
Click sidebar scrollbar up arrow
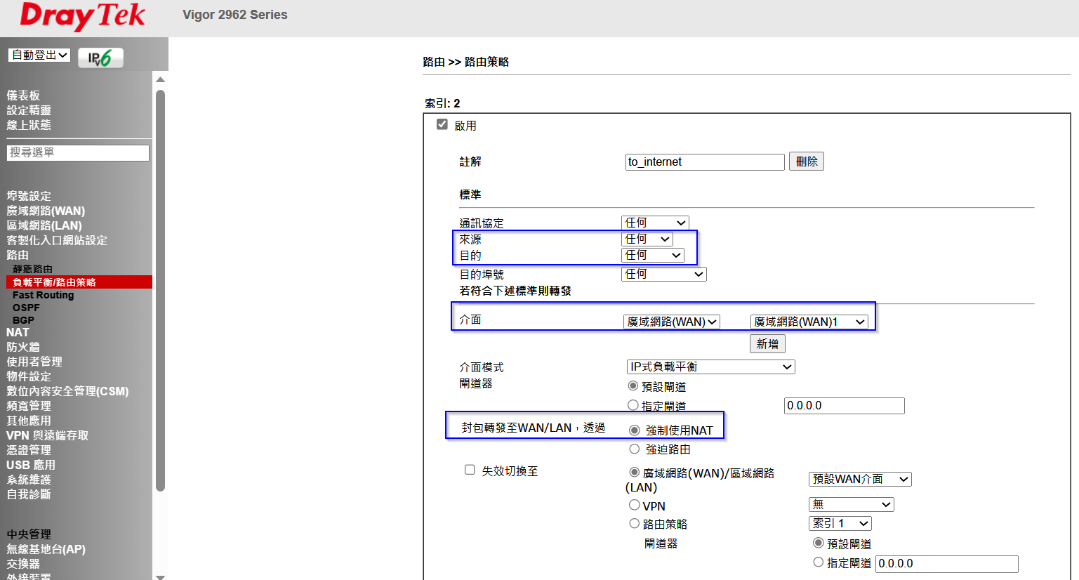(x=160, y=79)
